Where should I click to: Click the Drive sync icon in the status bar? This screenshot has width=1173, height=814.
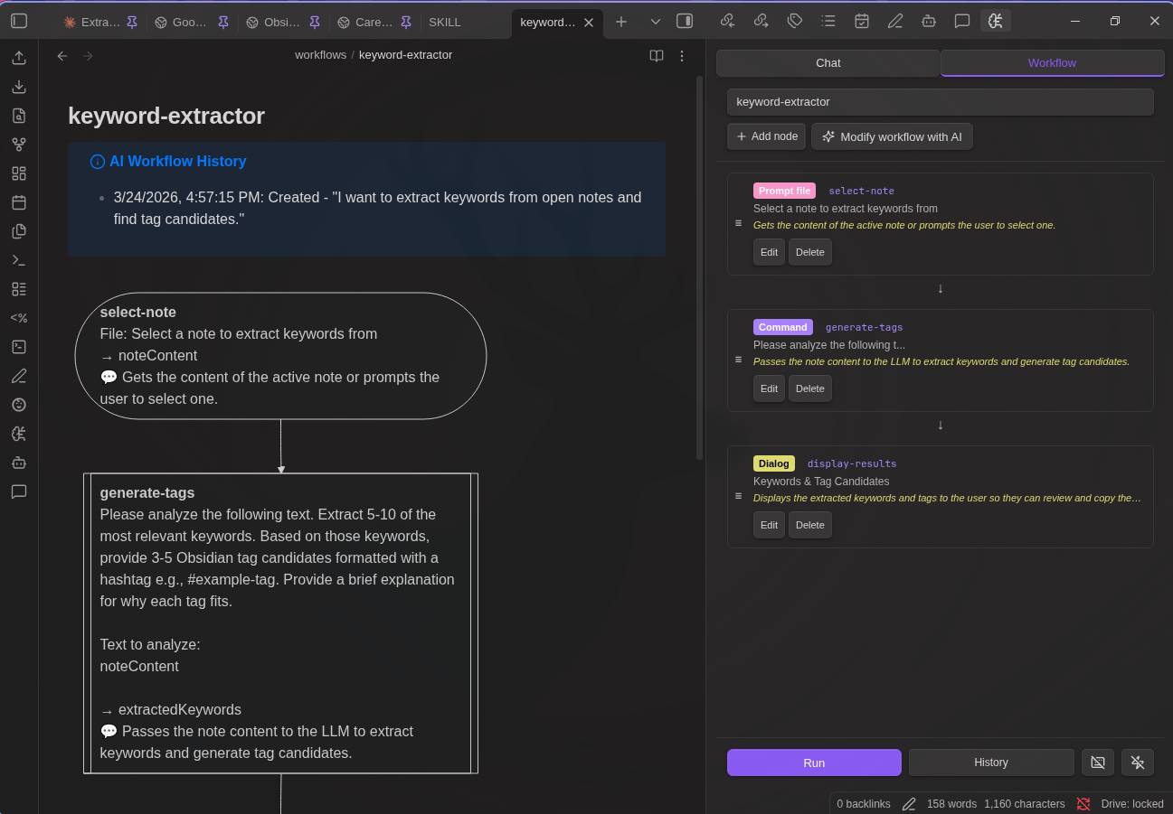1083,803
